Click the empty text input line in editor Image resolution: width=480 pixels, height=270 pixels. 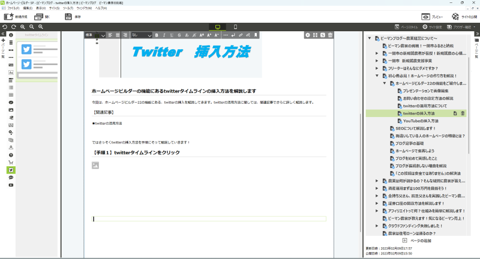click(209, 219)
